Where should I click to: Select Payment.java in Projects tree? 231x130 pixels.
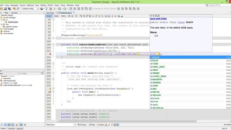click(x=13, y=22)
